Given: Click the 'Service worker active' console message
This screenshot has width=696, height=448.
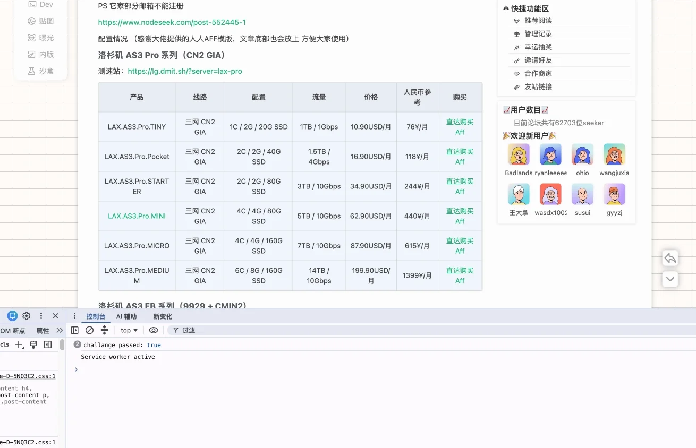Looking at the screenshot, I should 118,357.
